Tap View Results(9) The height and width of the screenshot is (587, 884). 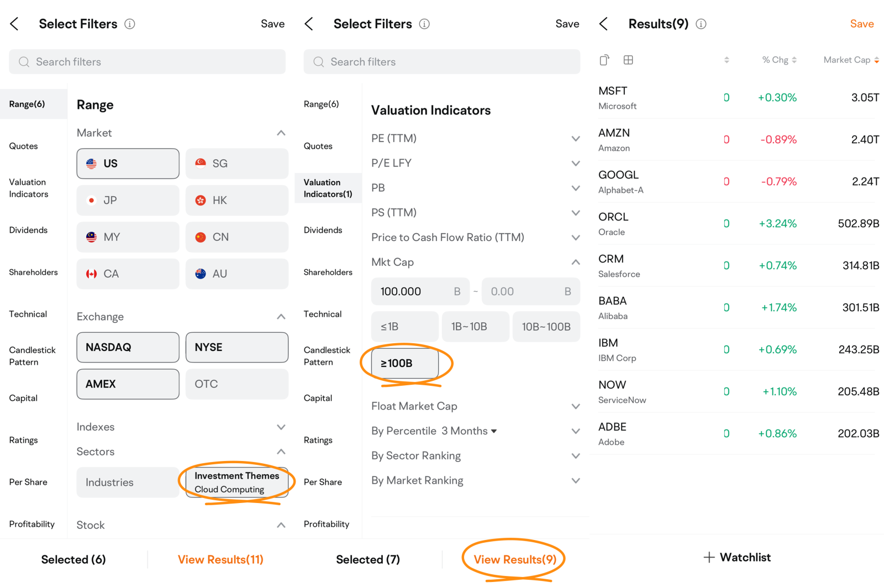[515, 559]
